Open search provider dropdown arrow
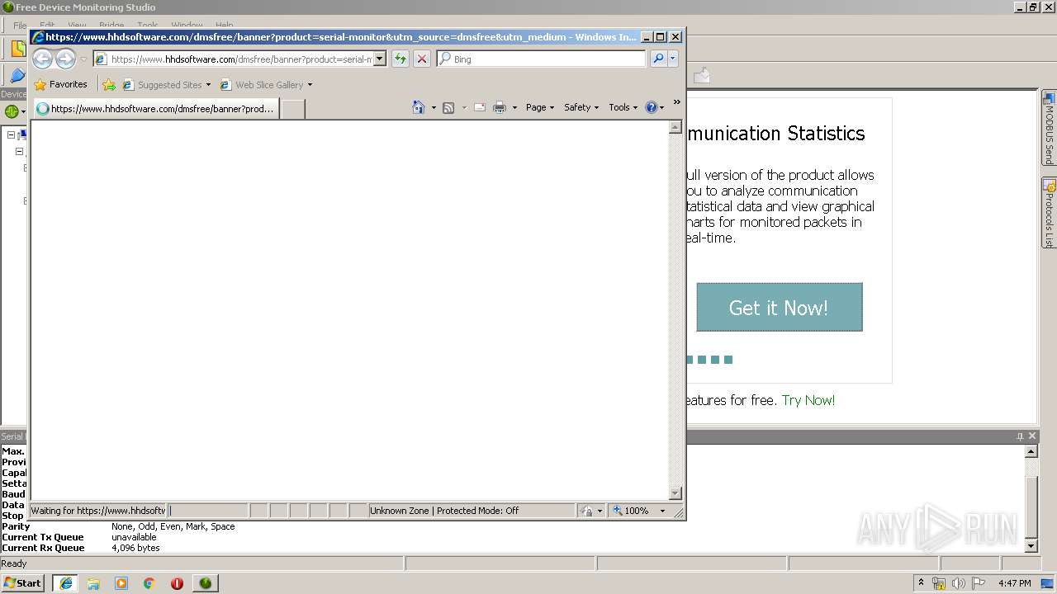The image size is (1057, 594). (x=673, y=59)
